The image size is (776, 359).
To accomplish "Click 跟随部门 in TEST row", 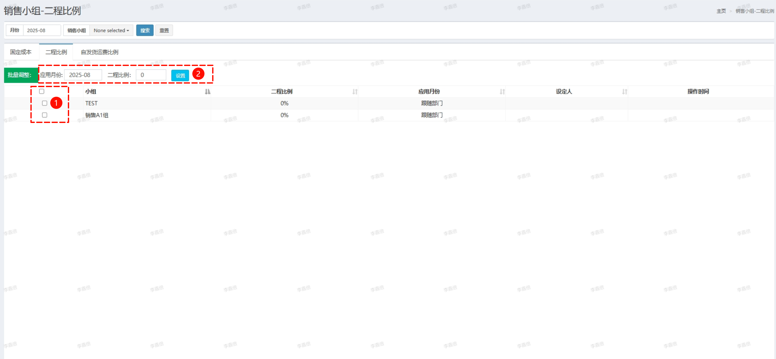I will [432, 103].
